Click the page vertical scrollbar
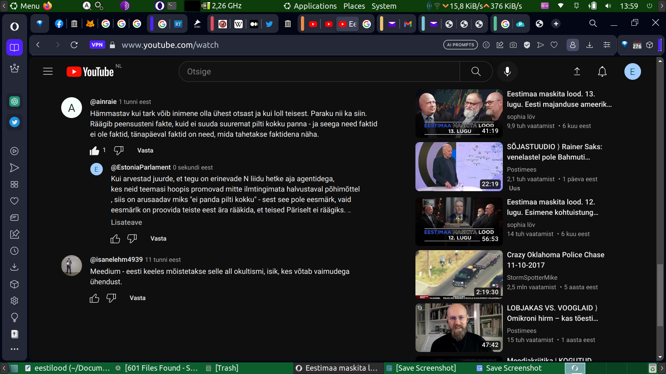The width and height of the screenshot is (666, 374). coord(660,295)
